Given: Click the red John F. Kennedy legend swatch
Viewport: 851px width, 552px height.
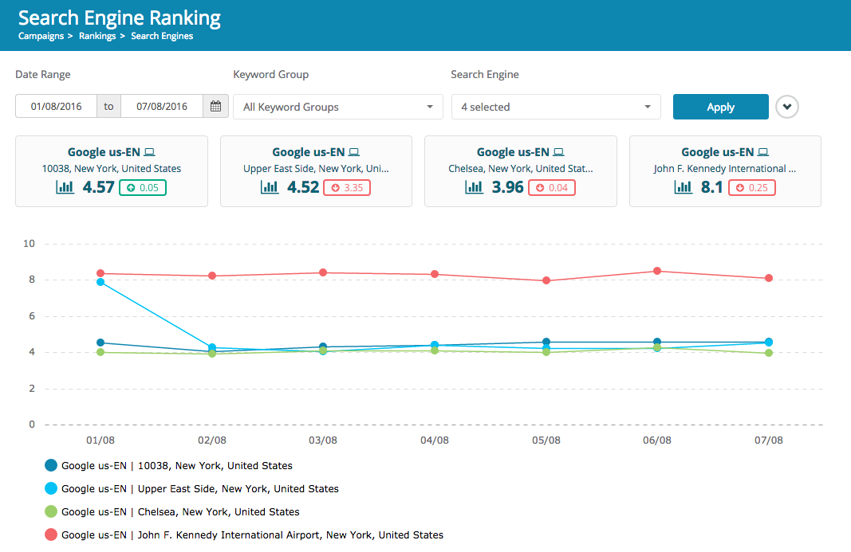Looking at the screenshot, I should point(52,535).
